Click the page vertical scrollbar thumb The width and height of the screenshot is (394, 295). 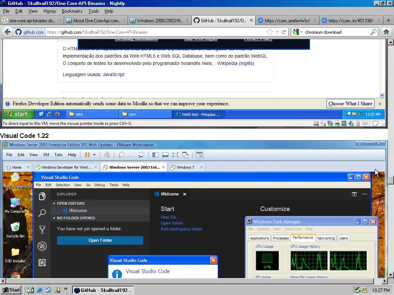click(391, 181)
